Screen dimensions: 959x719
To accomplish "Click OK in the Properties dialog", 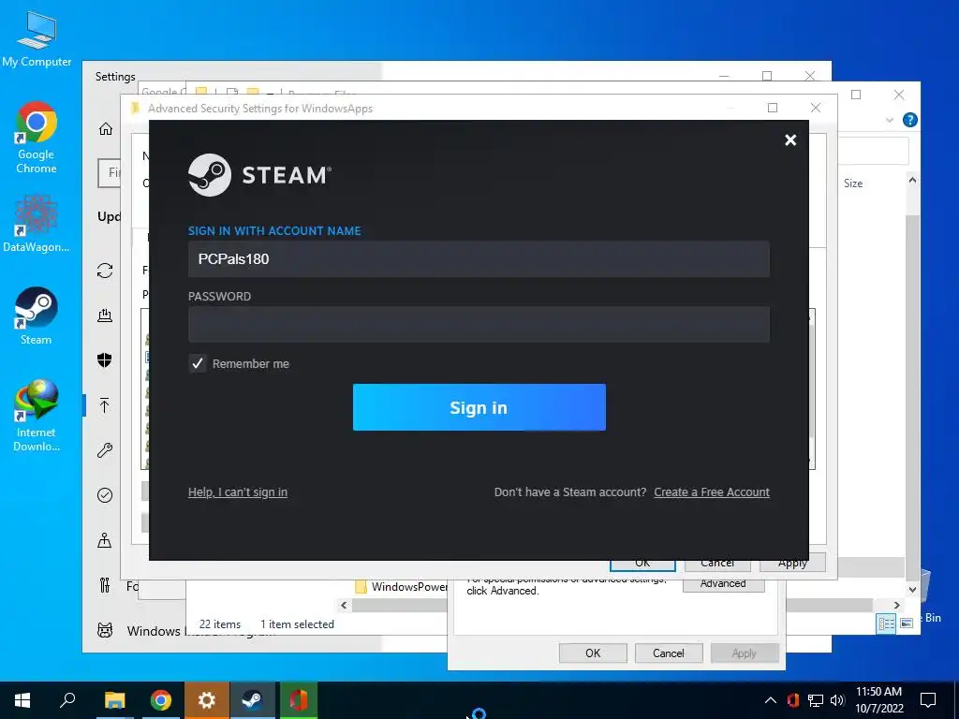I will click(593, 653).
